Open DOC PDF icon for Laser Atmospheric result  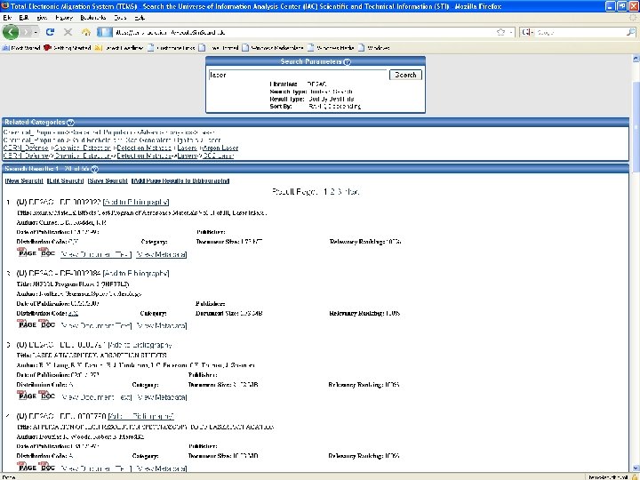click(46, 396)
